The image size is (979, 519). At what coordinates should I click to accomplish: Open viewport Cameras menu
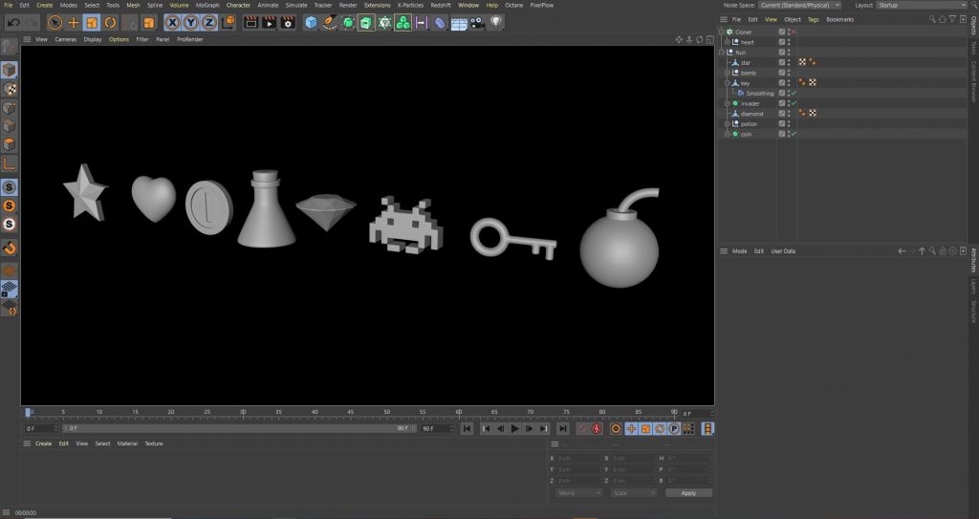coord(66,39)
